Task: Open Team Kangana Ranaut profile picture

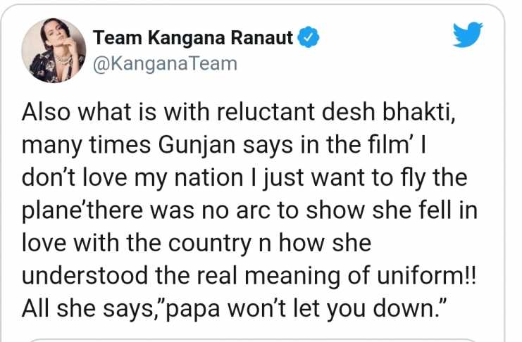Action: pos(54,51)
